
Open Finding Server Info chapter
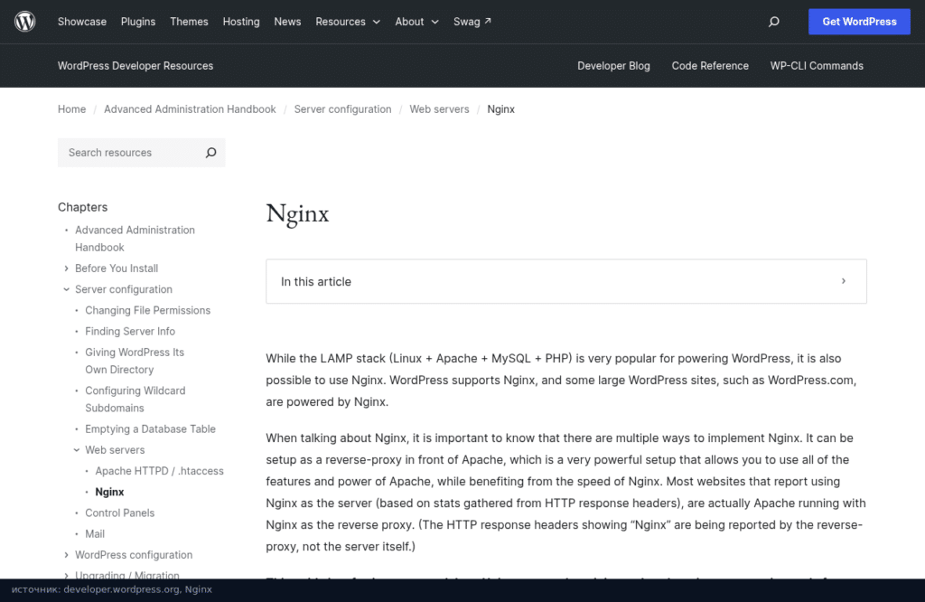point(130,331)
